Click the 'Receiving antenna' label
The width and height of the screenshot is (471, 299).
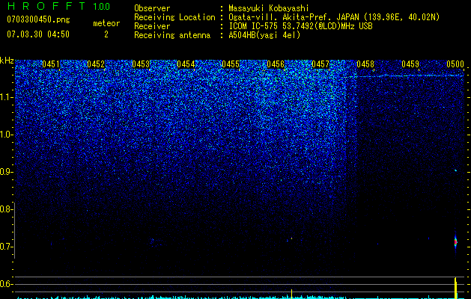172,35
